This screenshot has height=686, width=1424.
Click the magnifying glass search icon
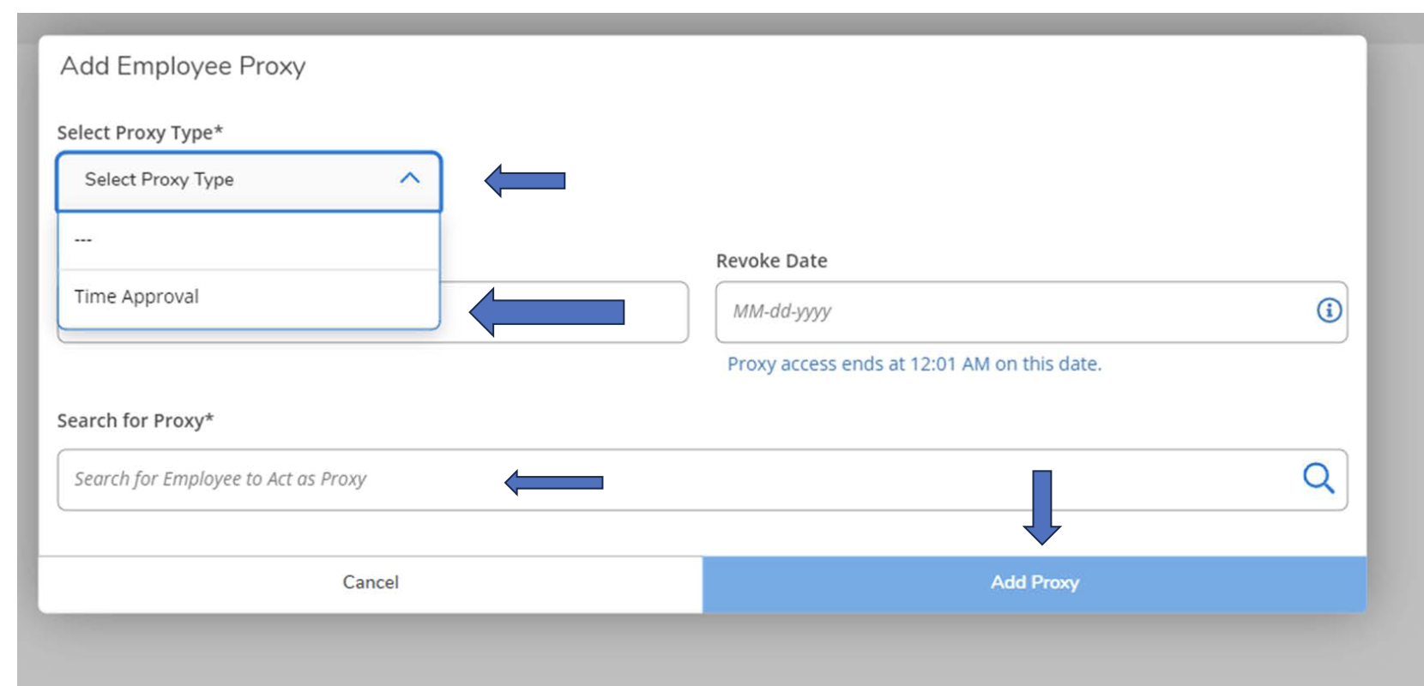click(x=1318, y=478)
